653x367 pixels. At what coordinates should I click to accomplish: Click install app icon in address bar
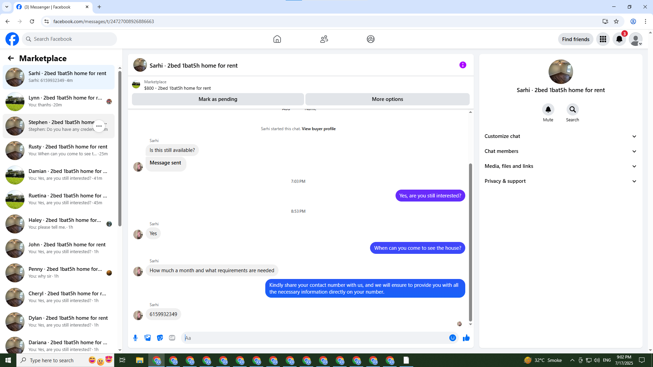coord(605,21)
